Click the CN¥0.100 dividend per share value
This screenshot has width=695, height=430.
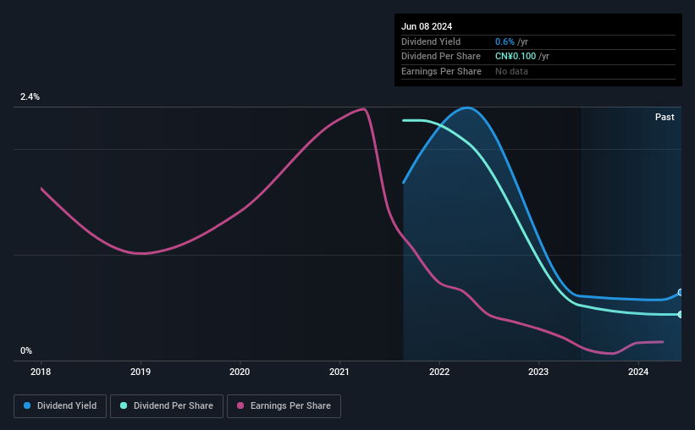516,57
